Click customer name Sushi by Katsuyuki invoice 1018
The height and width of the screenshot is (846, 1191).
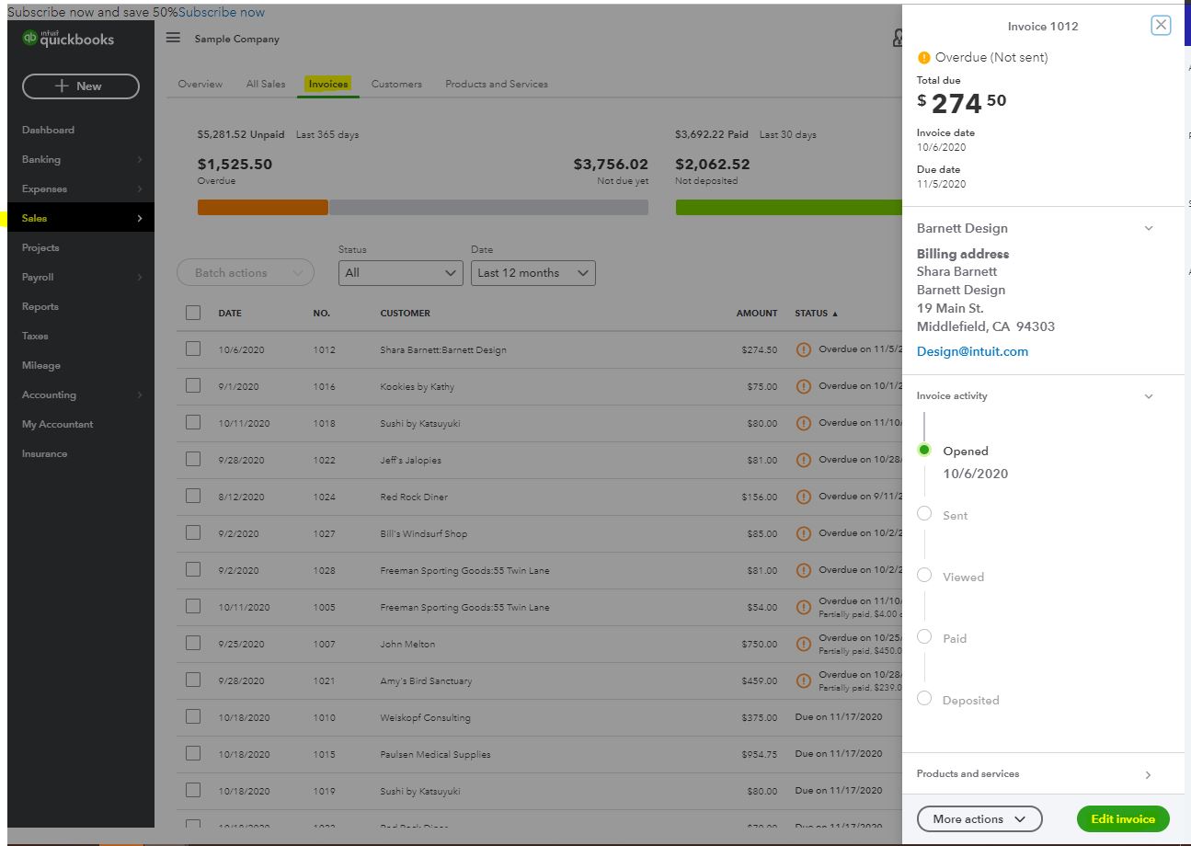[420, 423]
